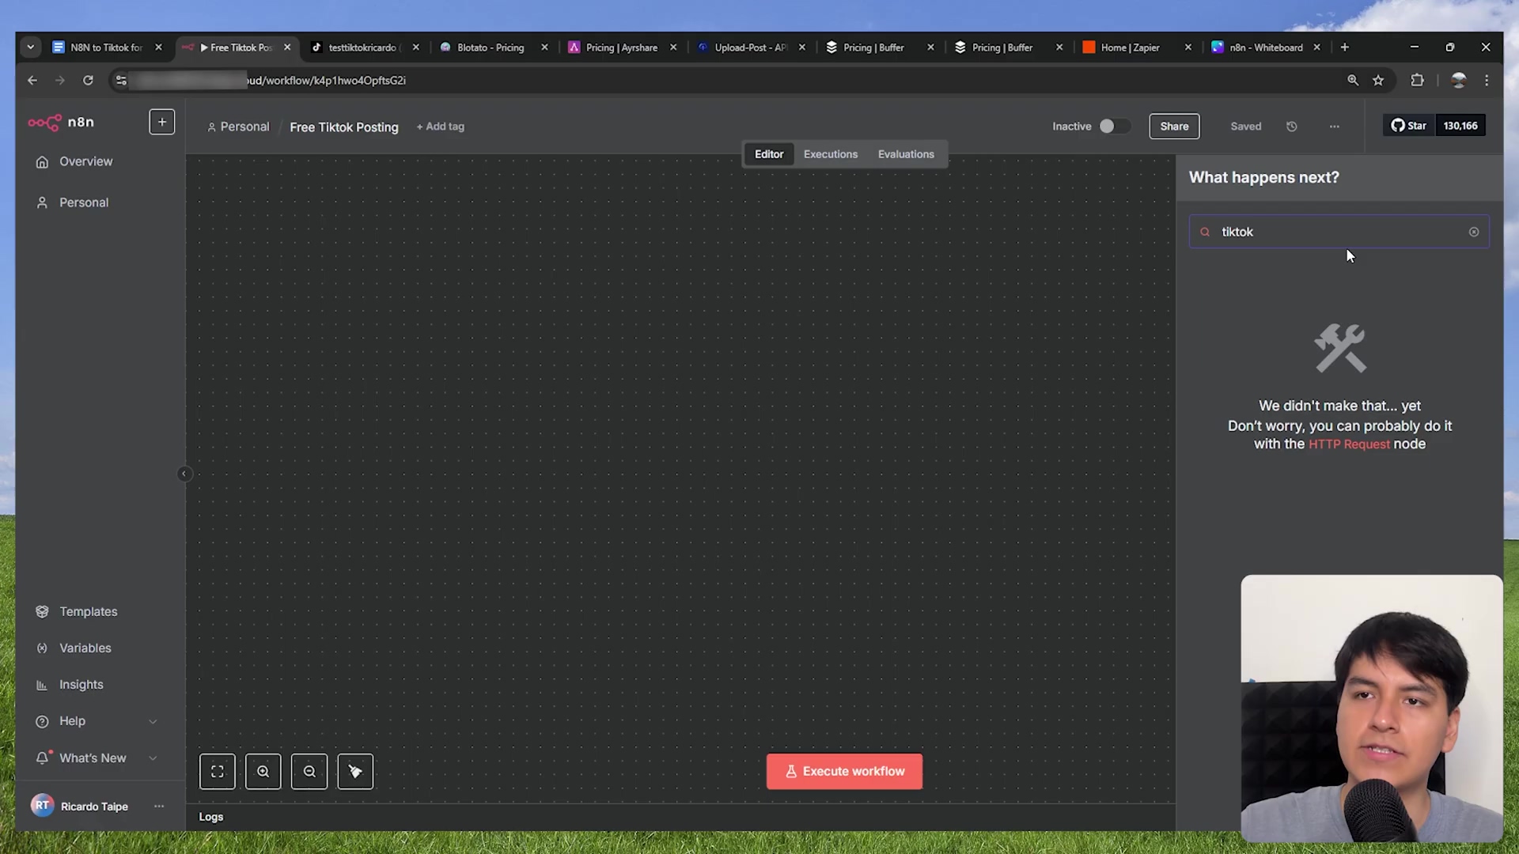Click the Personal breadcrumb in the header

pyautogui.click(x=238, y=127)
